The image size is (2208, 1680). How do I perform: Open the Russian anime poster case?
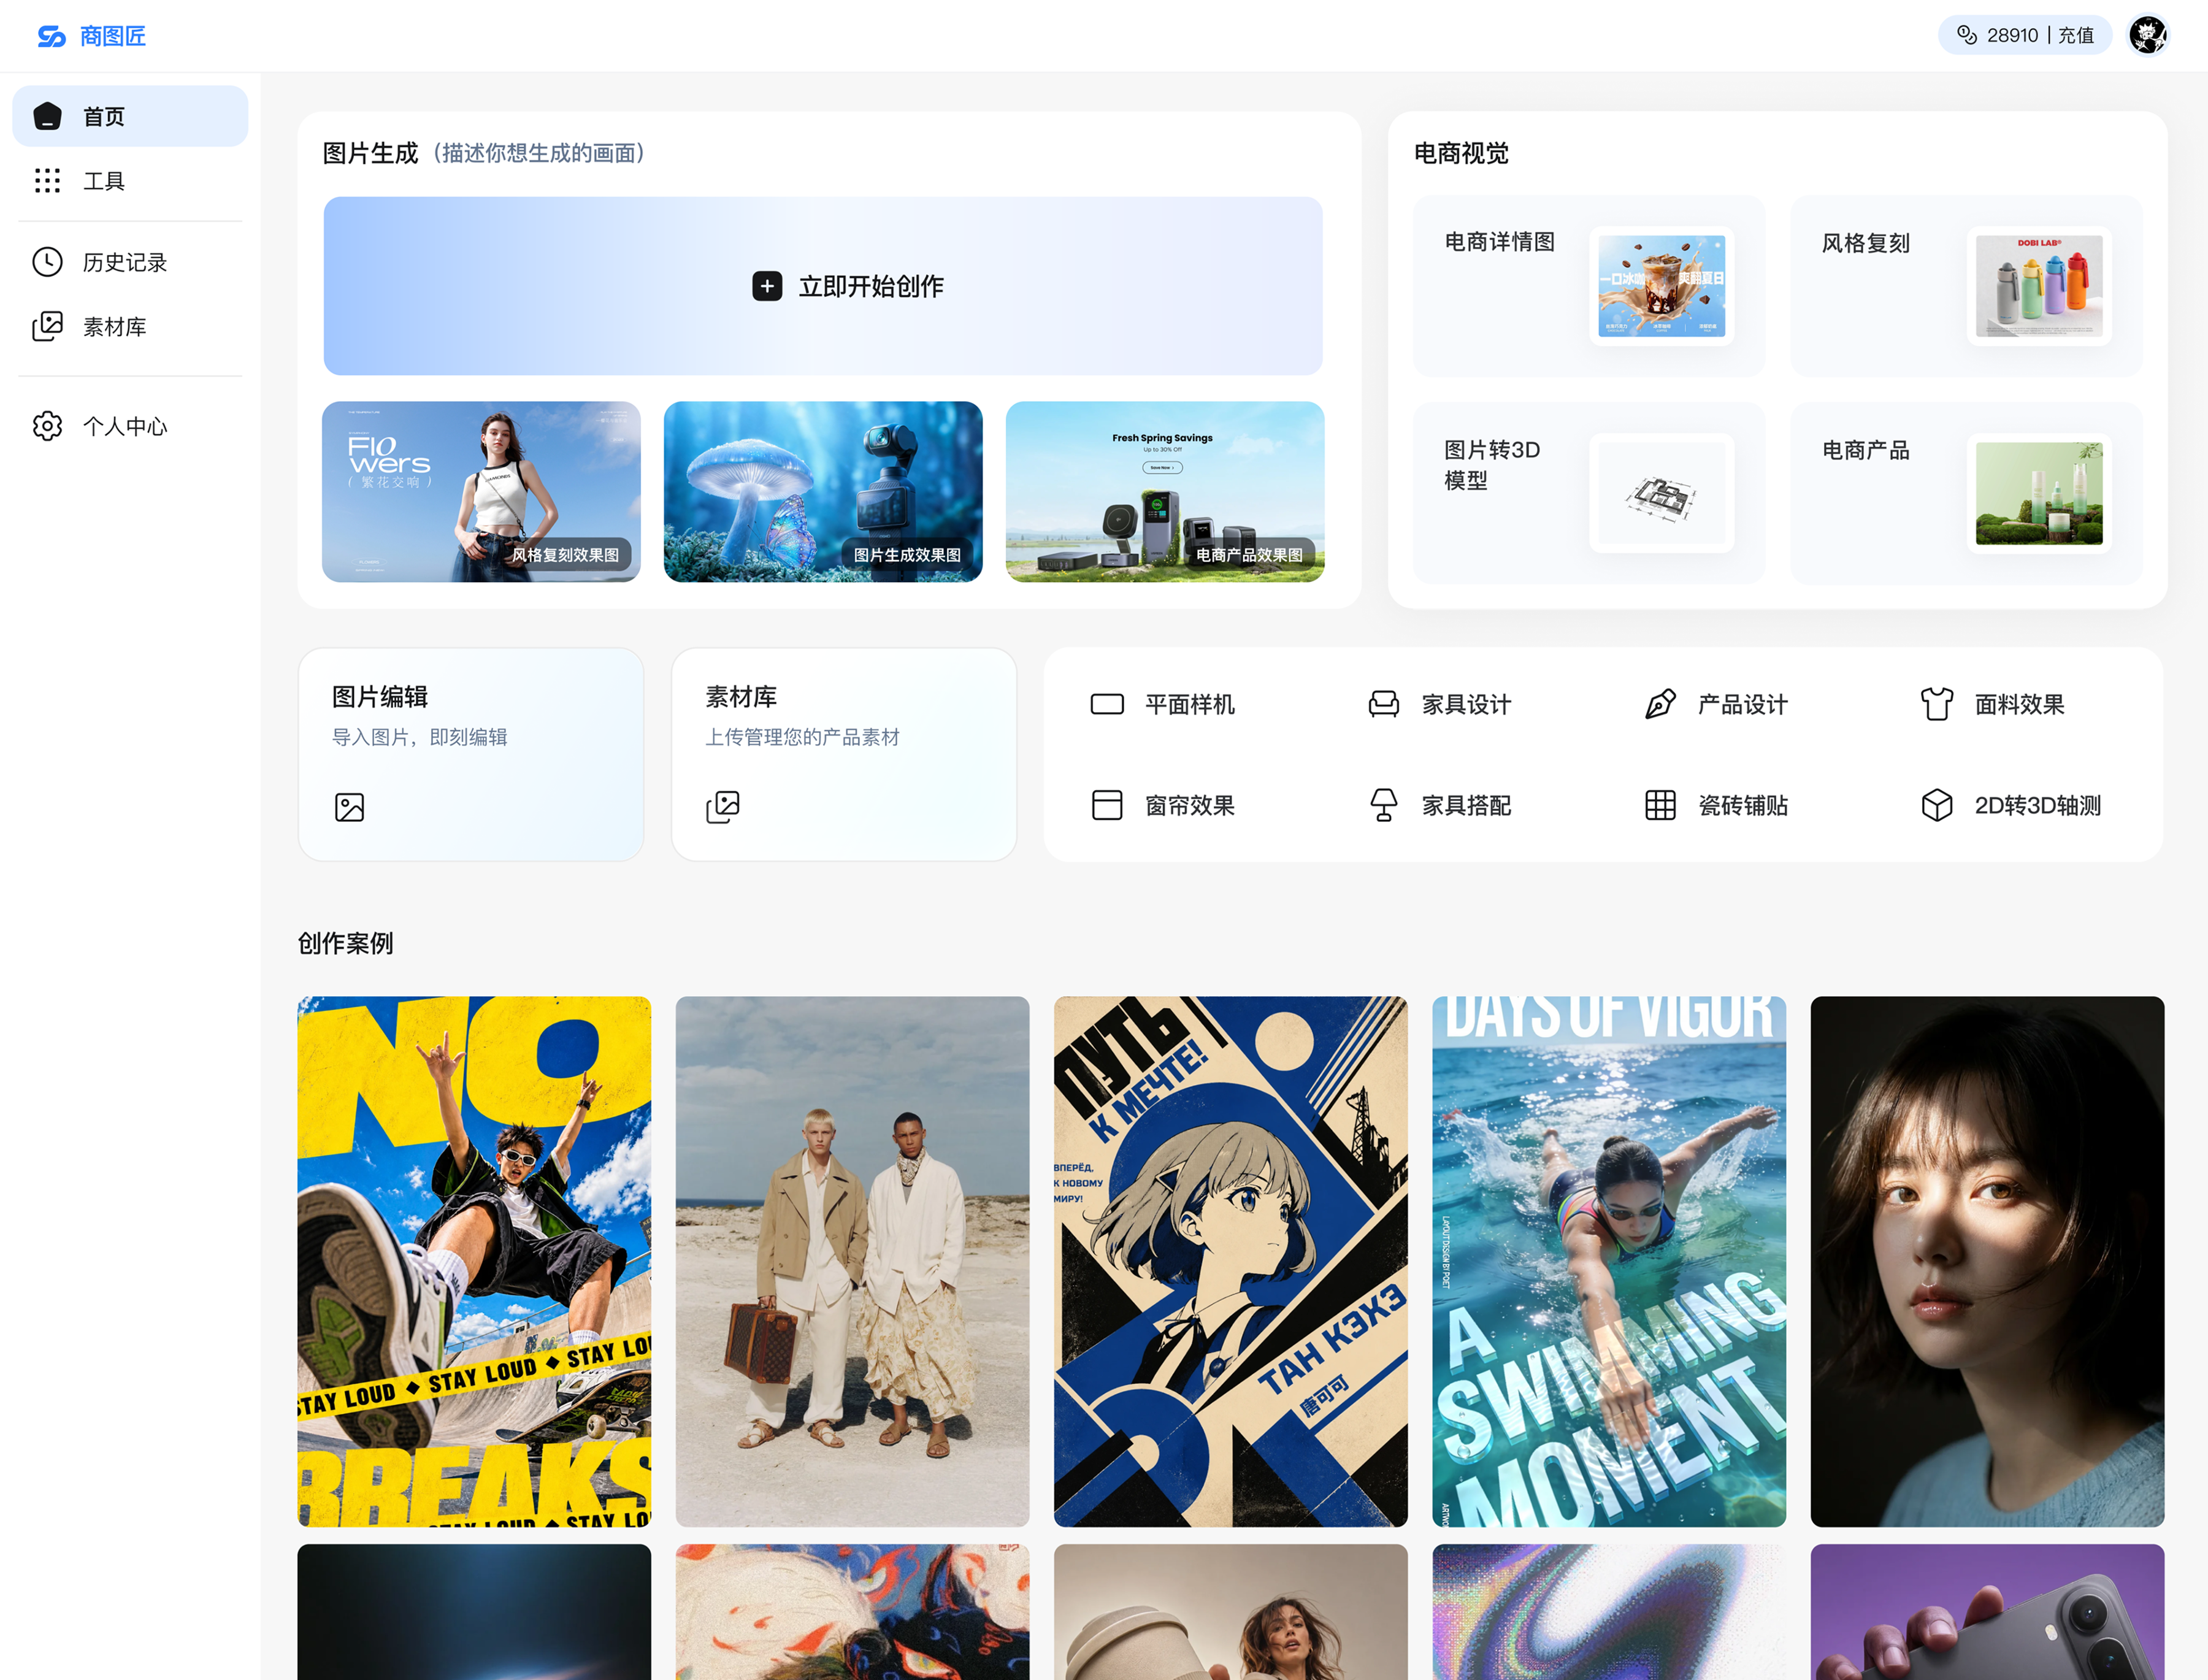[1230, 1261]
